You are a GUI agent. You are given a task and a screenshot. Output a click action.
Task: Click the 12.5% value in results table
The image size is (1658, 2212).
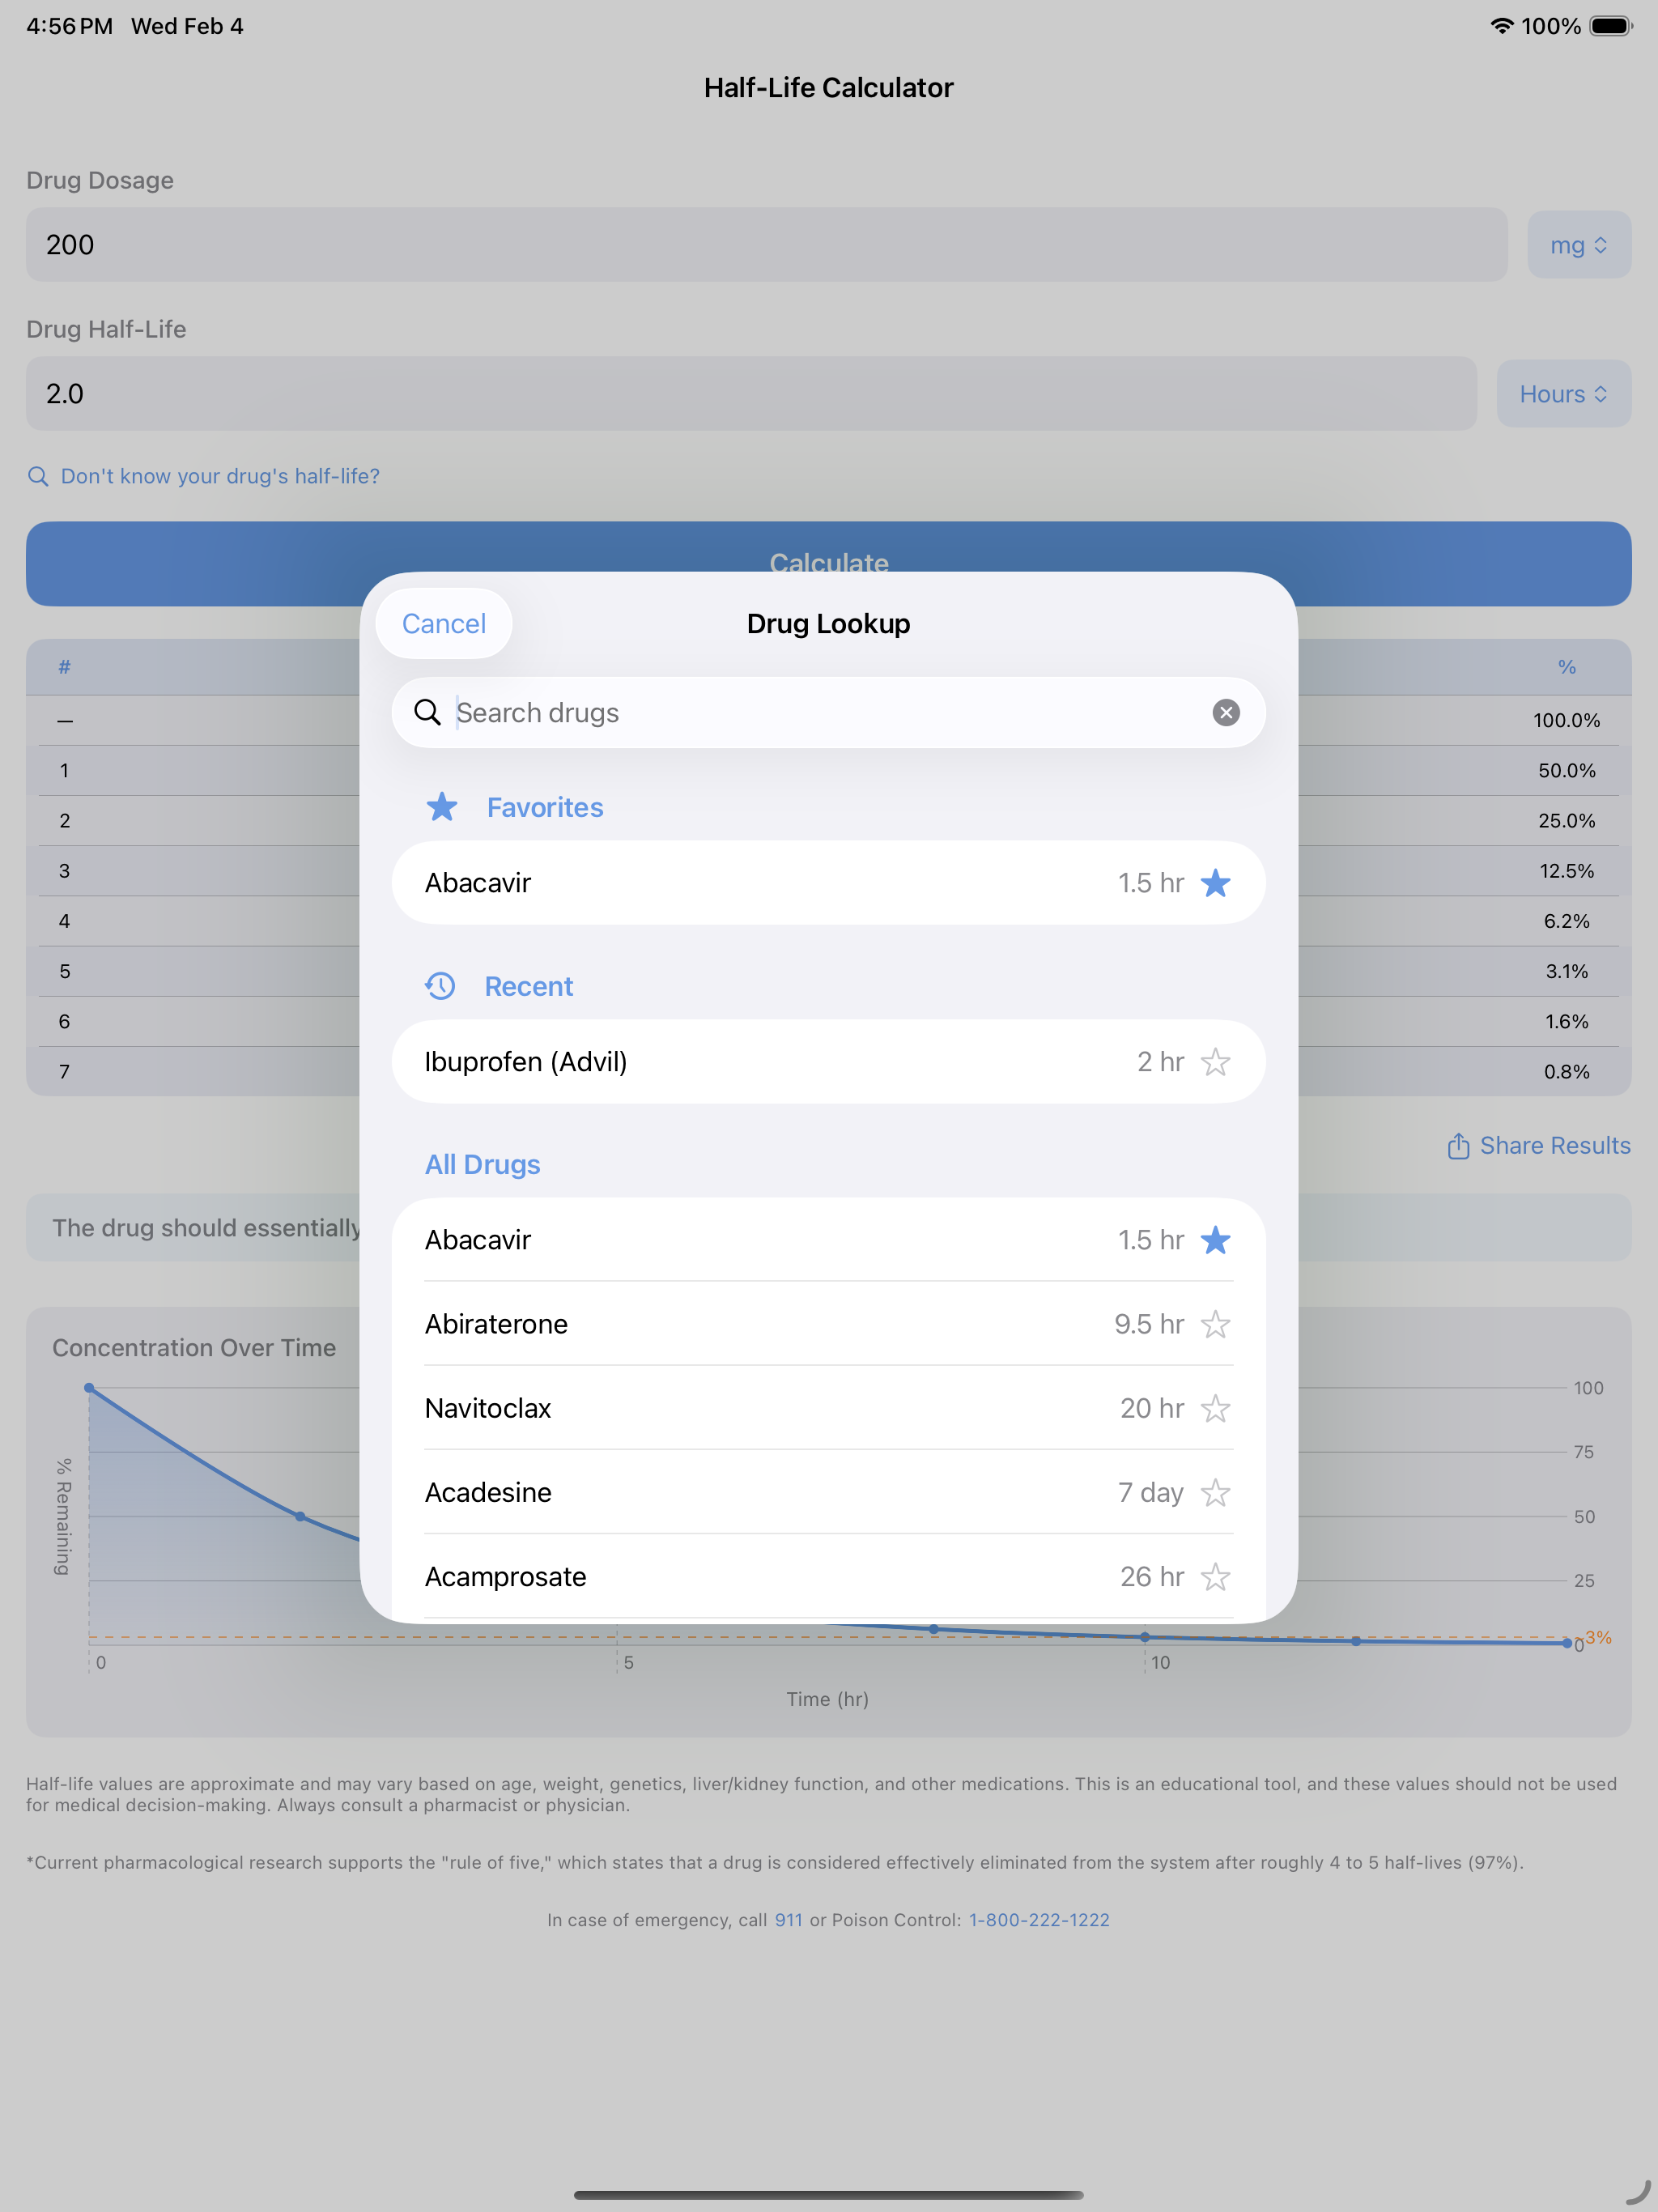[x=1566, y=871]
